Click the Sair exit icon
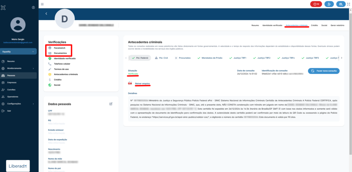This screenshot has width=352, height=172. (3, 111)
